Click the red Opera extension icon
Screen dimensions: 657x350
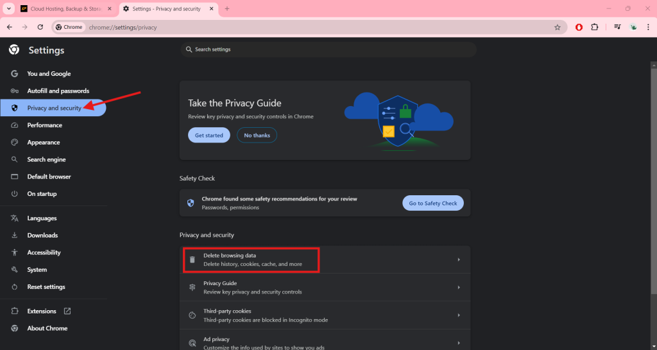(x=579, y=27)
